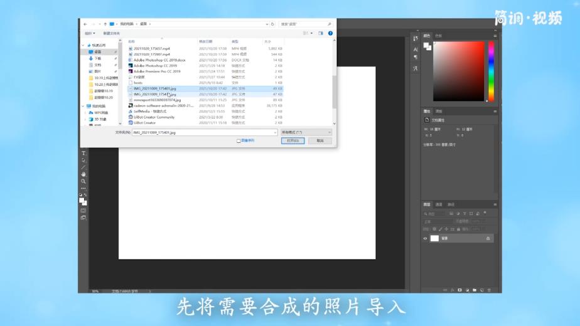Click the lock icon on Background layer
Image resolution: width=580 pixels, height=326 pixels.
[x=488, y=238]
